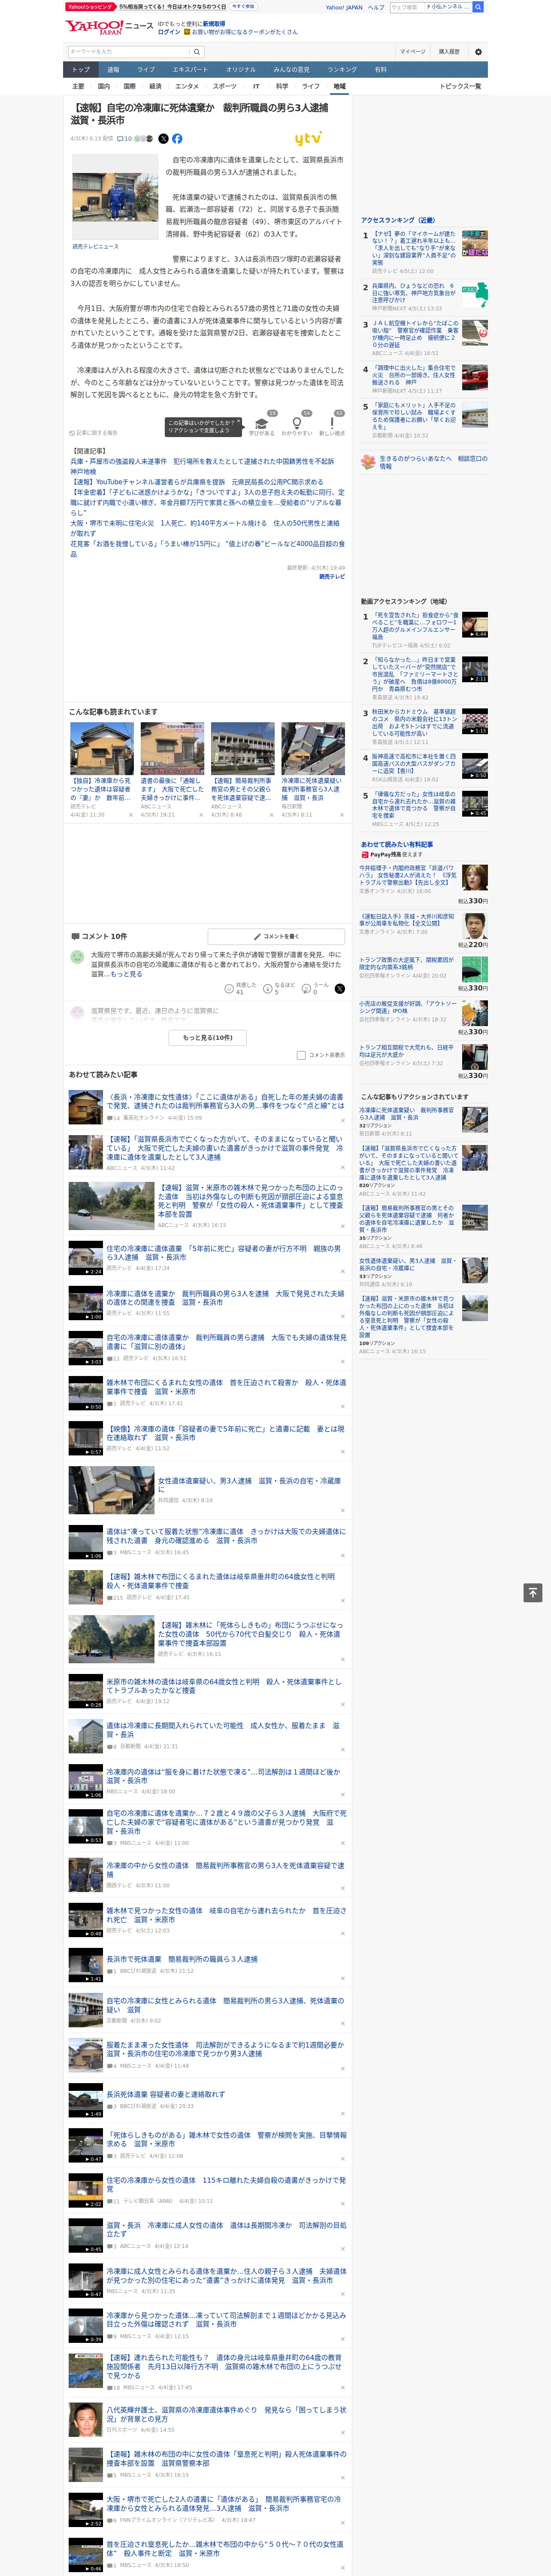Open settings via the gear icon

click(x=478, y=52)
